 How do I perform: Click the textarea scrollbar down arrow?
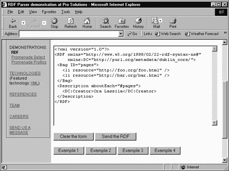point(215,123)
